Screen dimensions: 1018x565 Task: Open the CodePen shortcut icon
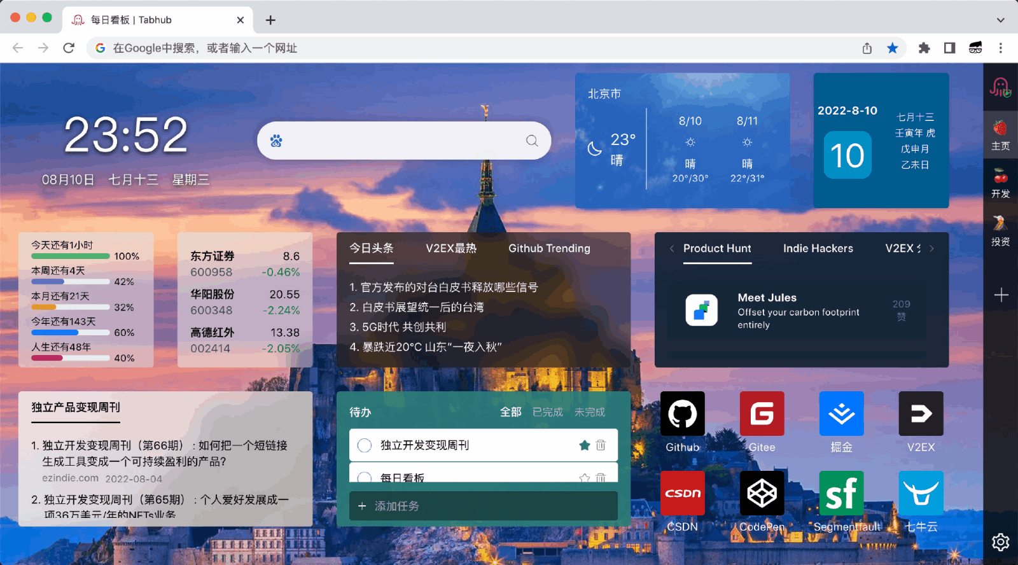click(762, 493)
